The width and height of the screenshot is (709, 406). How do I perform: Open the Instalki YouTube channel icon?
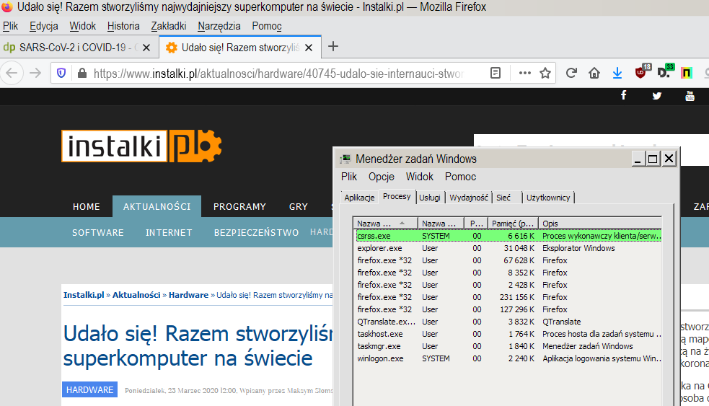tap(690, 95)
